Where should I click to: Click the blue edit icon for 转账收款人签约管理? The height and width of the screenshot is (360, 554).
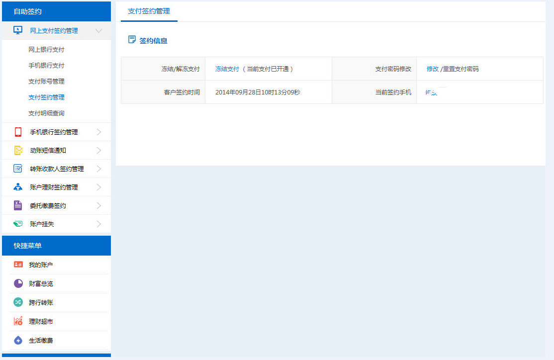18,169
